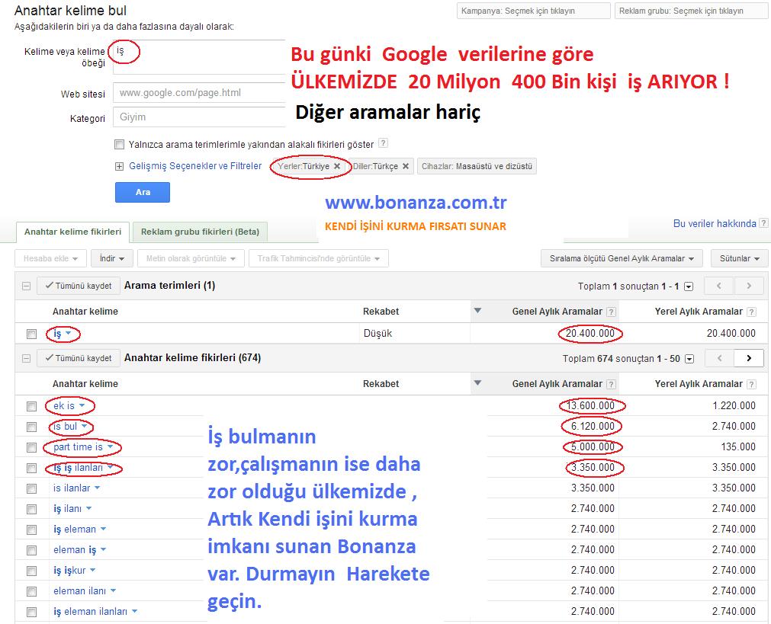Click 'Tümünü kaydet' in Arama terimleri
Image resolution: width=771 pixels, height=624 pixels.
(79, 286)
